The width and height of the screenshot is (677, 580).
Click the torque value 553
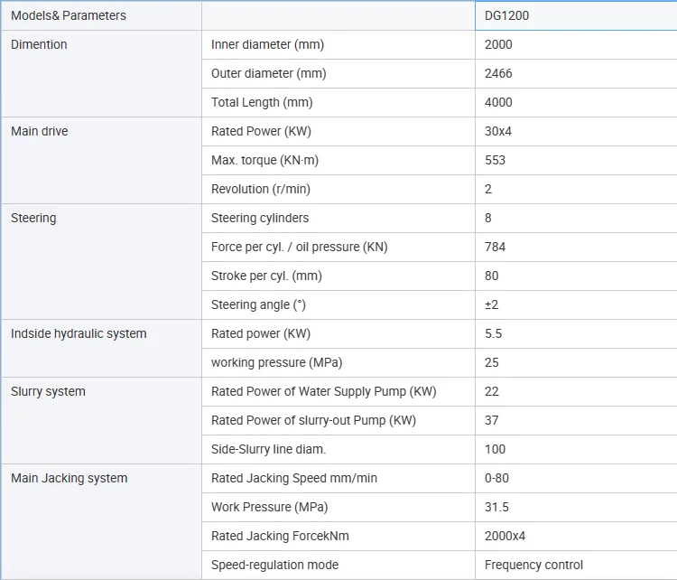[x=495, y=160]
